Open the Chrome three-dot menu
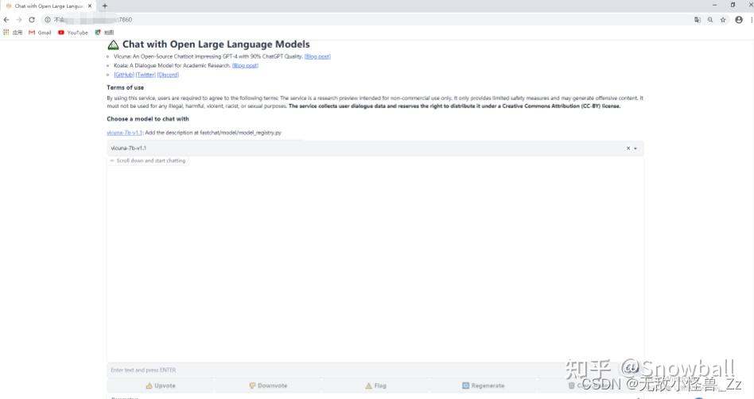The width and height of the screenshot is (754, 399). pyautogui.click(x=751, y=20)
